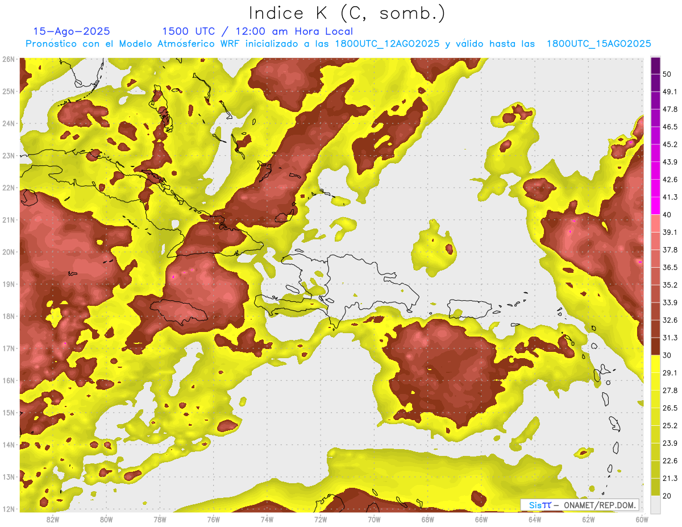Click colorbar label '26.5'

pyautogui.click(x=669, y=408)
